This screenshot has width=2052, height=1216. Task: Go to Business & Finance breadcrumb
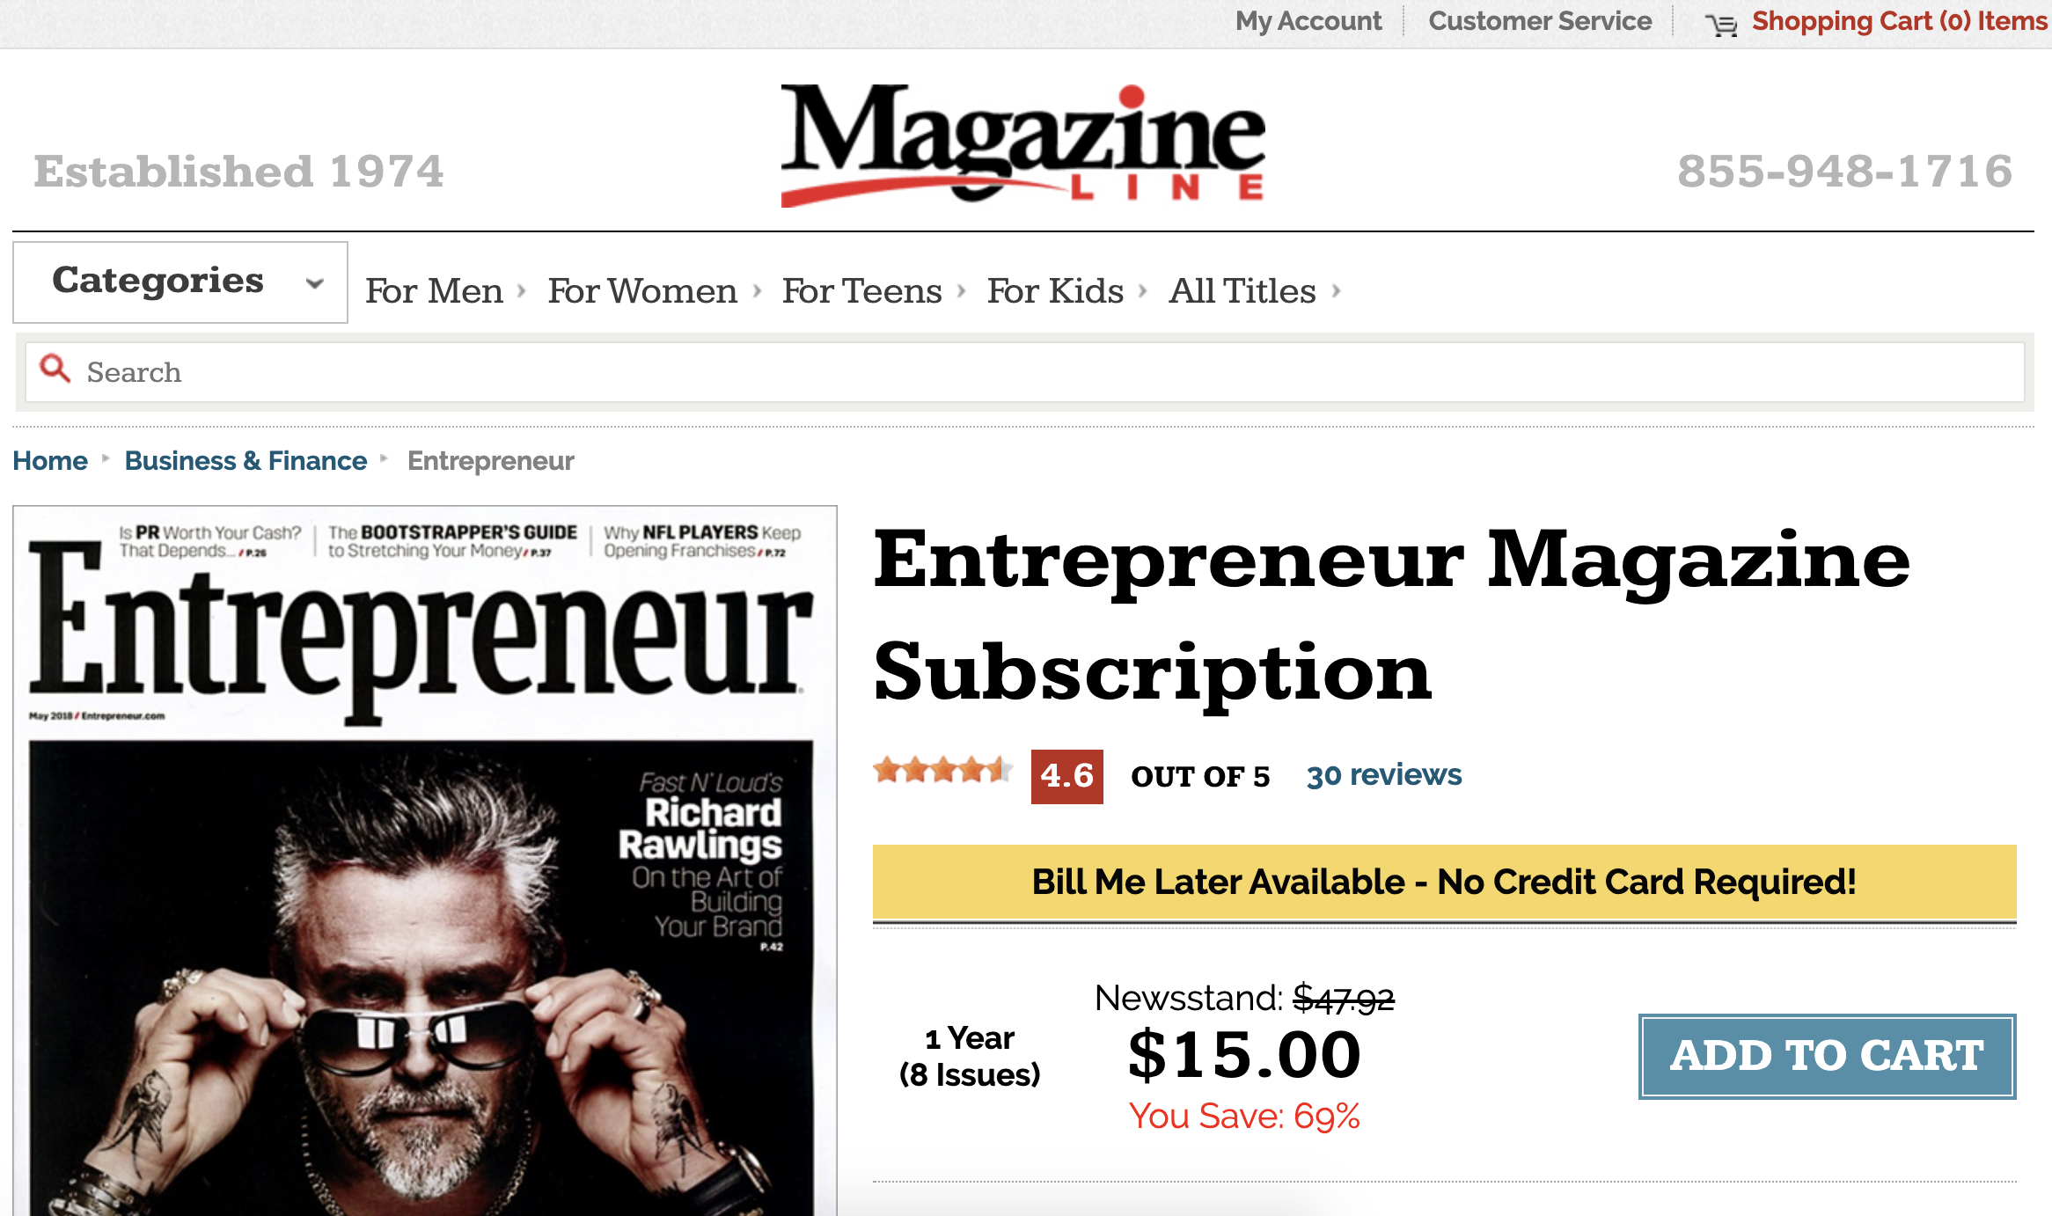point(246,461)
